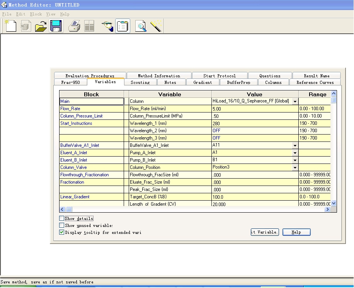Viewport: 354px width, 288px height.
Task: Enable the Show details checkbox
Action: pyautogui.click(x=62, y=218)
